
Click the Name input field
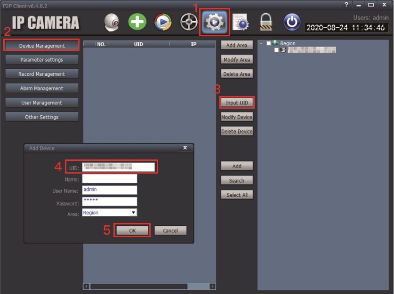point(110,179)
